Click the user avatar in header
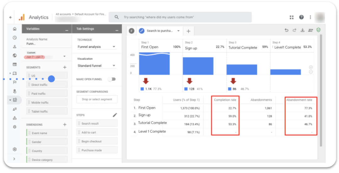The width and height of the screenshot is (339, 173). click(320, 17)
